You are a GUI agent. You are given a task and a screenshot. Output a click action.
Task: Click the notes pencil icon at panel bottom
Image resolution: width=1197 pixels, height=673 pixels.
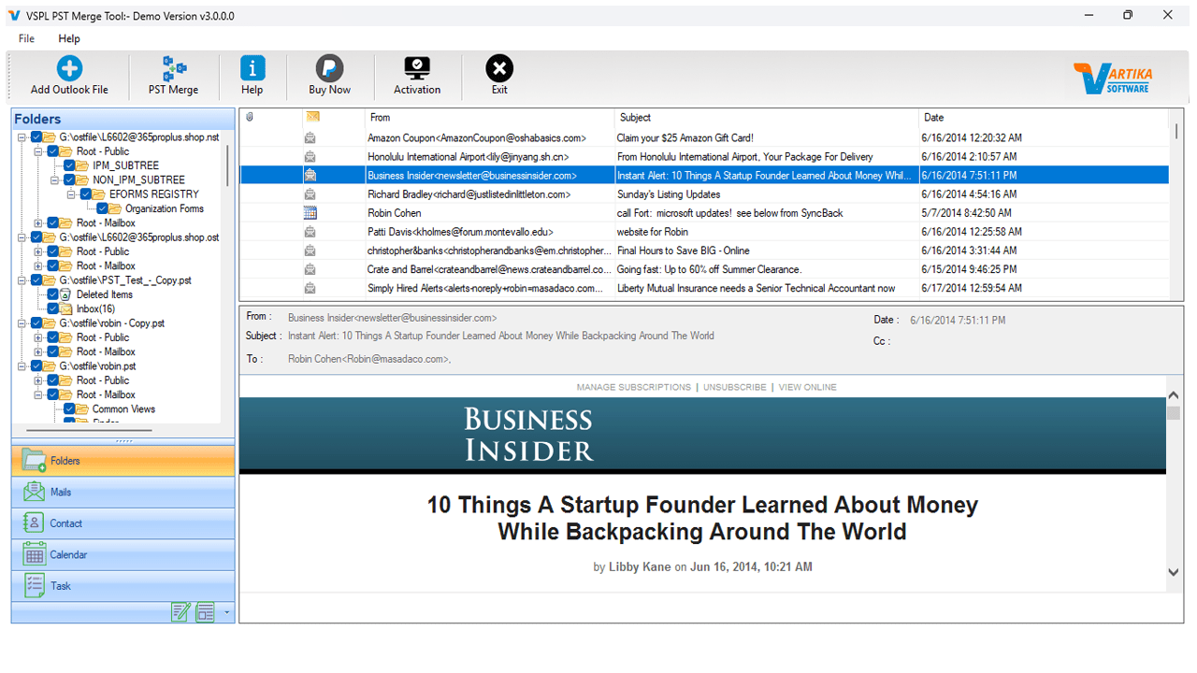(180, 612)
